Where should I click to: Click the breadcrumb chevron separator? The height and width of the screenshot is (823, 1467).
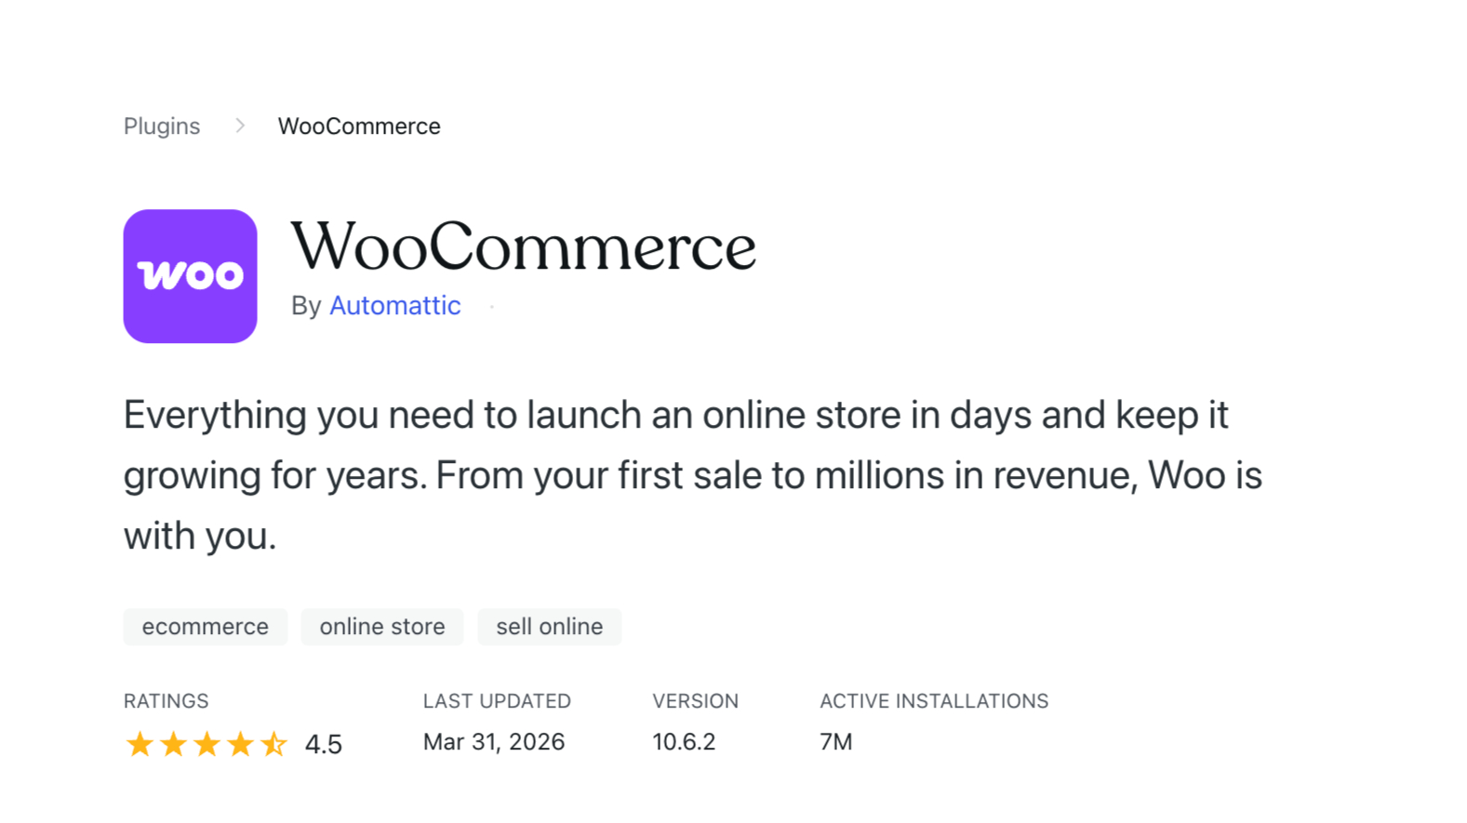tap(240, 126)
